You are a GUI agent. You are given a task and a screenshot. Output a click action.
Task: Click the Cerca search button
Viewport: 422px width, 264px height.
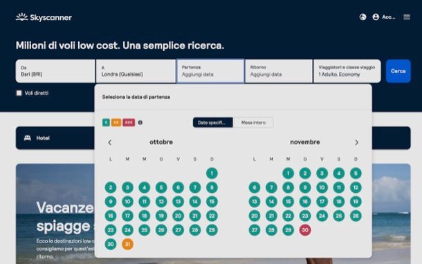398,71
